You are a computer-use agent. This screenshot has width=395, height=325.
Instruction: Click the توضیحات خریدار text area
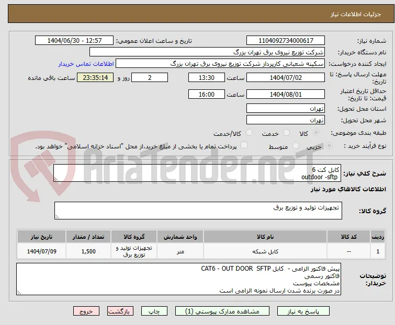tap(178, 279)
